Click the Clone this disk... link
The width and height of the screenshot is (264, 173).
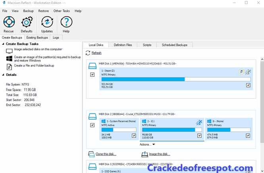106,154
